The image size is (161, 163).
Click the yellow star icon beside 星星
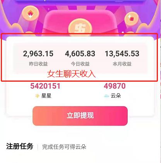click(x=37, y=96)
